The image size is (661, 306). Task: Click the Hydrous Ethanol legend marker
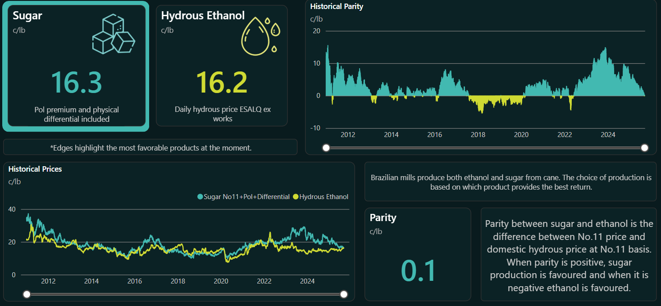(x=296, y=197)
